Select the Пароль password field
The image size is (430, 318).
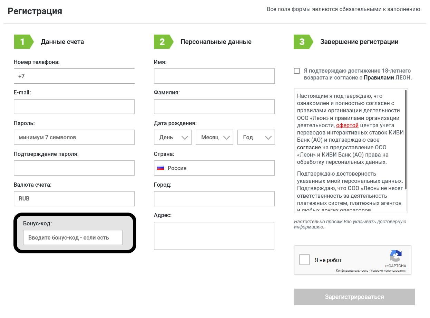[x=74, y=137]
